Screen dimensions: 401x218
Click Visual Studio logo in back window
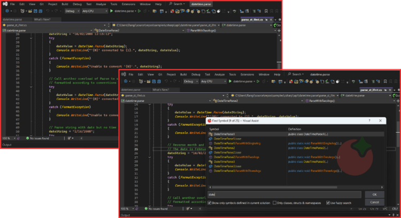(x=5, y=4)
